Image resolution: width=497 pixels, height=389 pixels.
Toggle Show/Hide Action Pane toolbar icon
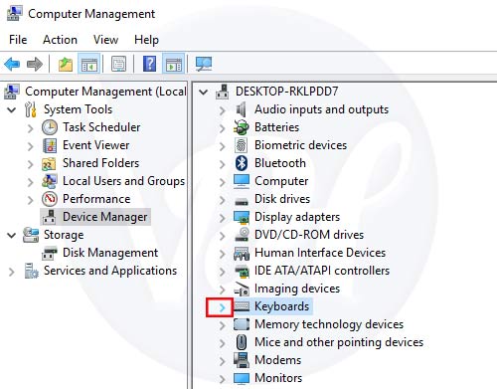[x=173, y=64]
